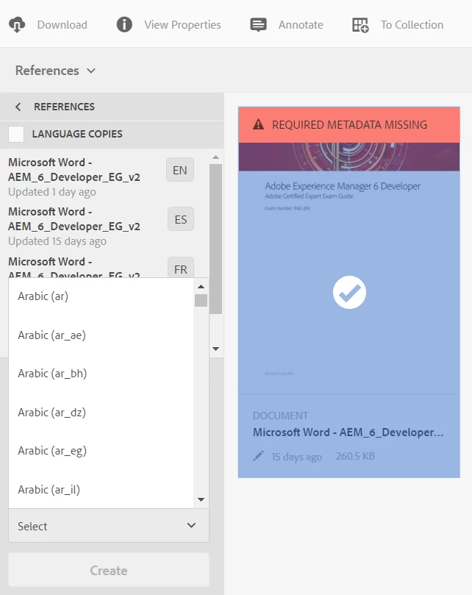472x595 pixels.
Task: Choose Arabic (ar) from the list
Action: click(x=101, y=296)
